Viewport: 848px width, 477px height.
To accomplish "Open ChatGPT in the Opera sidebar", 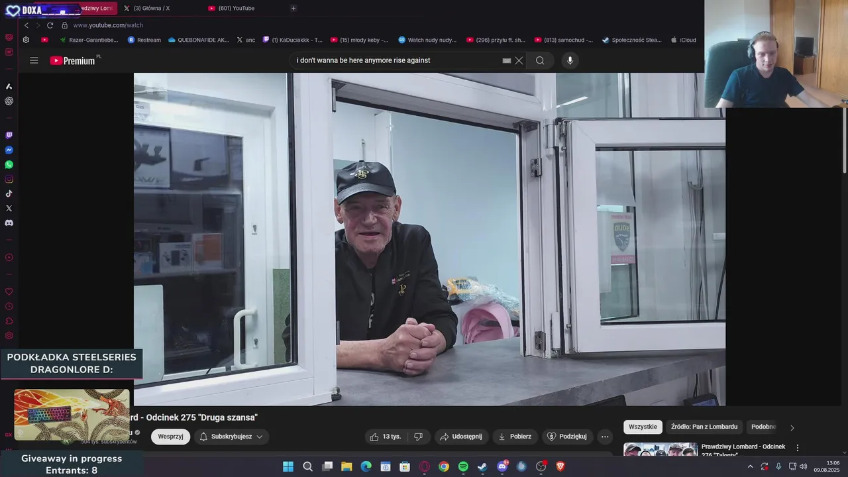I will 9,101.
